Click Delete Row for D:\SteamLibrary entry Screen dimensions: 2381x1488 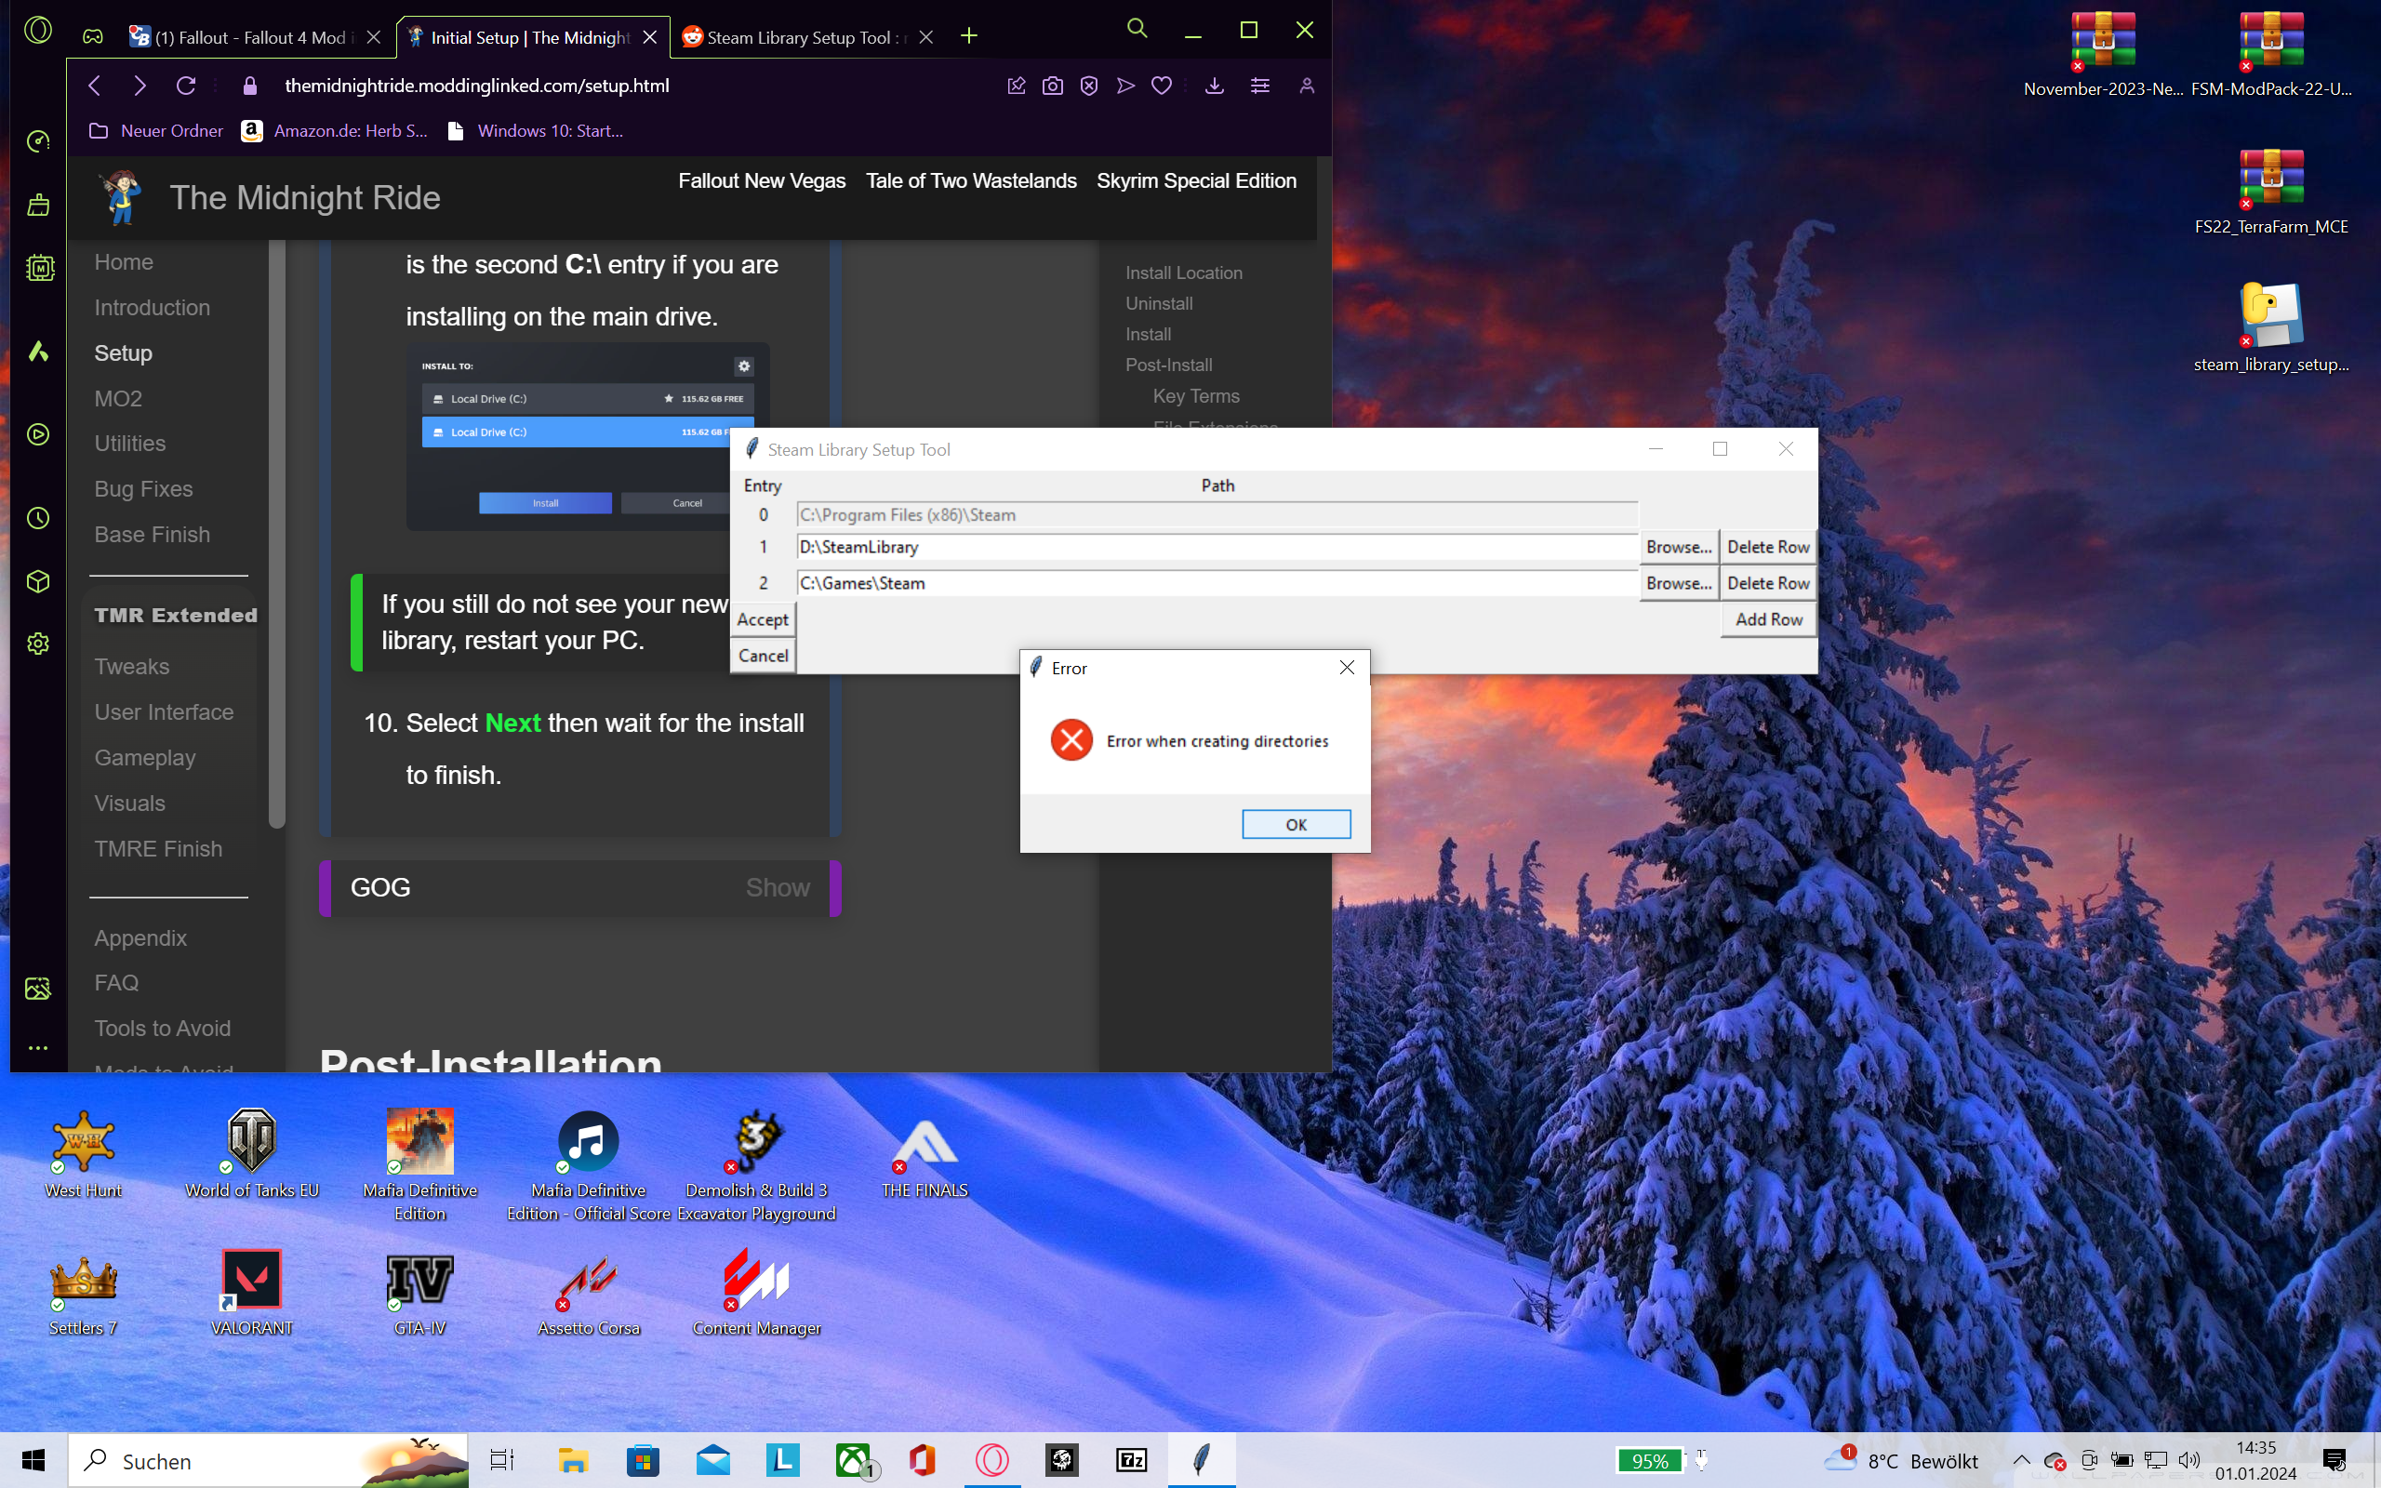tap(1767, 547)
